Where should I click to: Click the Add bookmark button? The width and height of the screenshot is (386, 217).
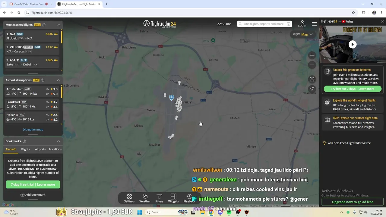click(33, 195)
